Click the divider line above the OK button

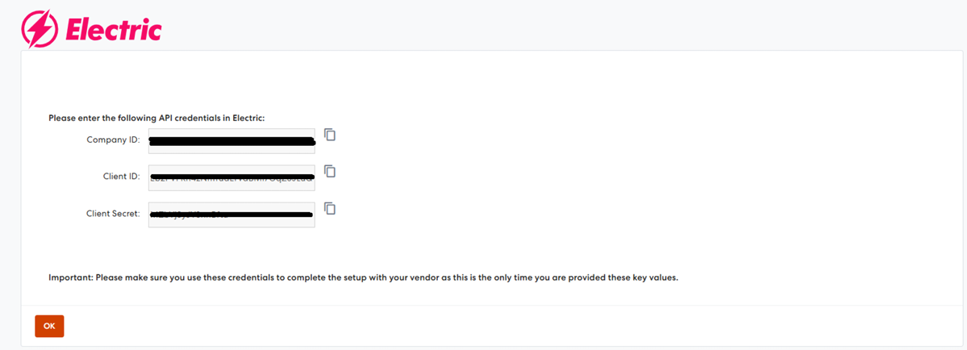484,306
